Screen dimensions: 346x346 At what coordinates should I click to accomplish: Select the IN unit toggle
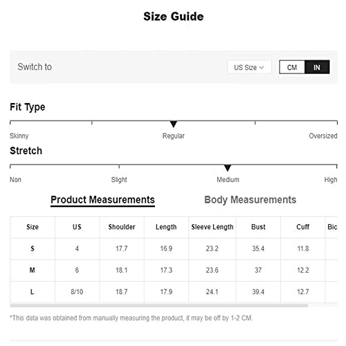pyautogui.click(x=317, y=67)
